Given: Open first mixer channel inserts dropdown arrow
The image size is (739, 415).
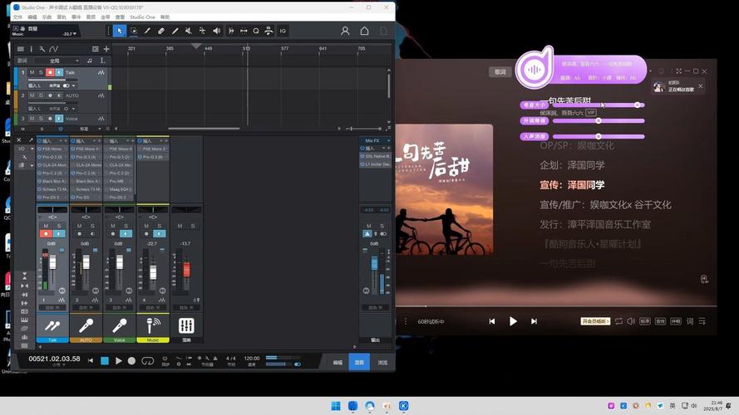Looking at the screenshot, I should pos(62,141).
